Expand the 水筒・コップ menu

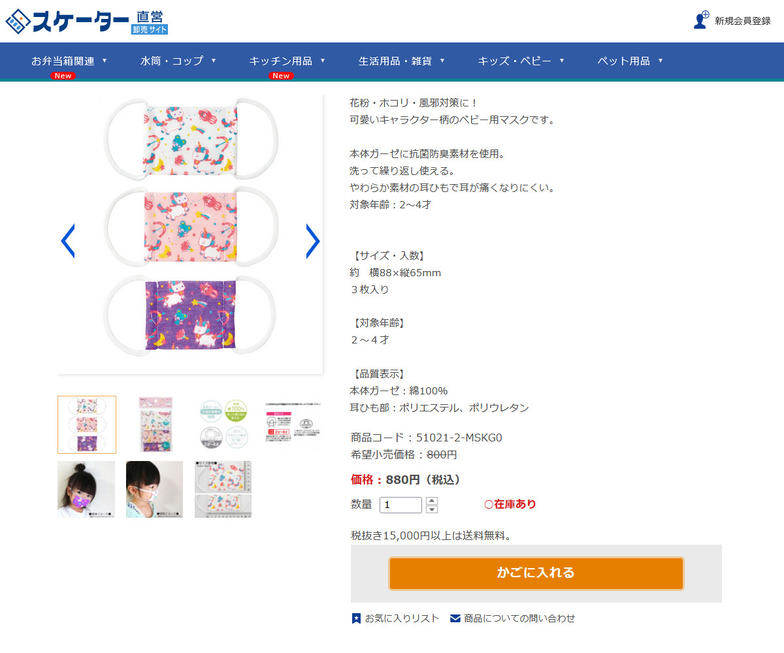pos(178,61)
